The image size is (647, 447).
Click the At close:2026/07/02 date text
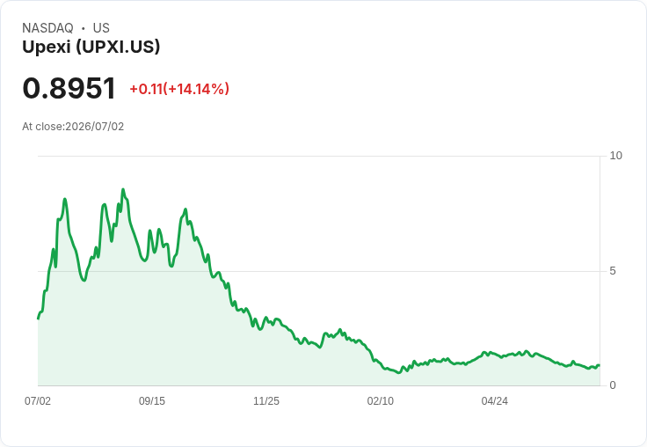[73, 127]
